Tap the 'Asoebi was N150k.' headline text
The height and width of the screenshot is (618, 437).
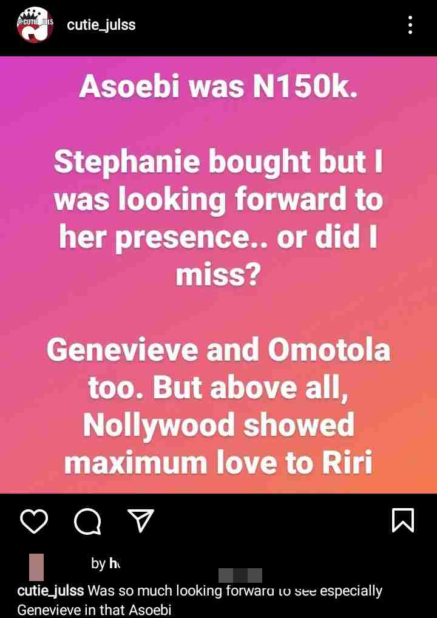click(218, 87)
